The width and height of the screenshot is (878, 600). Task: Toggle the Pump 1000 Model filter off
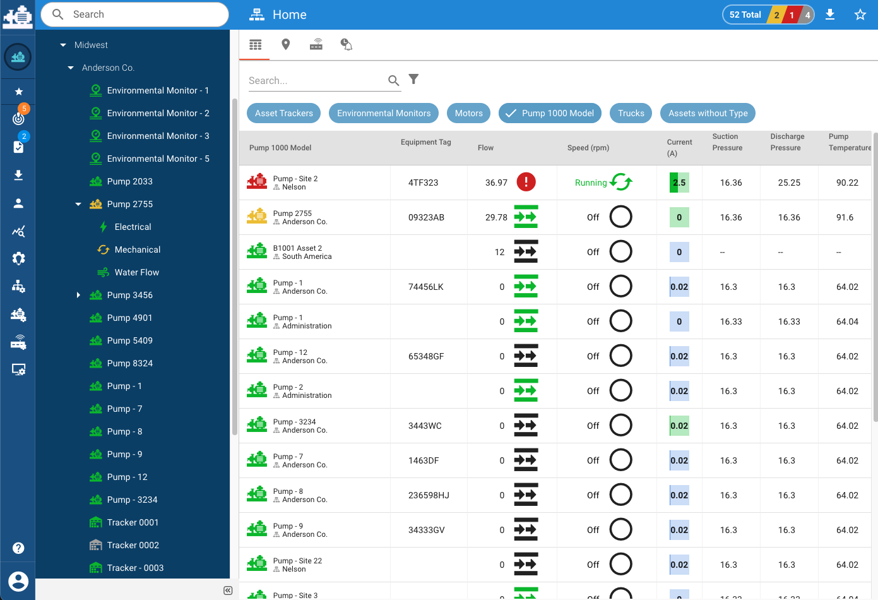[x=550, y=113]
